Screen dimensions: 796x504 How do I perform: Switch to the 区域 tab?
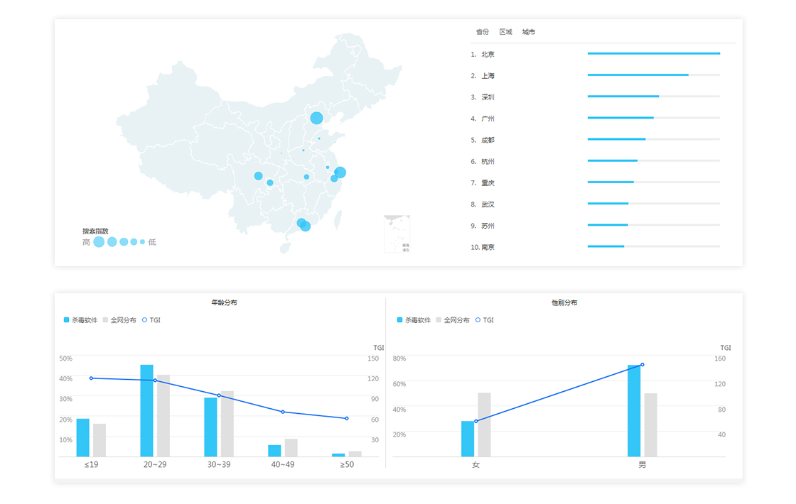pos(505,32)
